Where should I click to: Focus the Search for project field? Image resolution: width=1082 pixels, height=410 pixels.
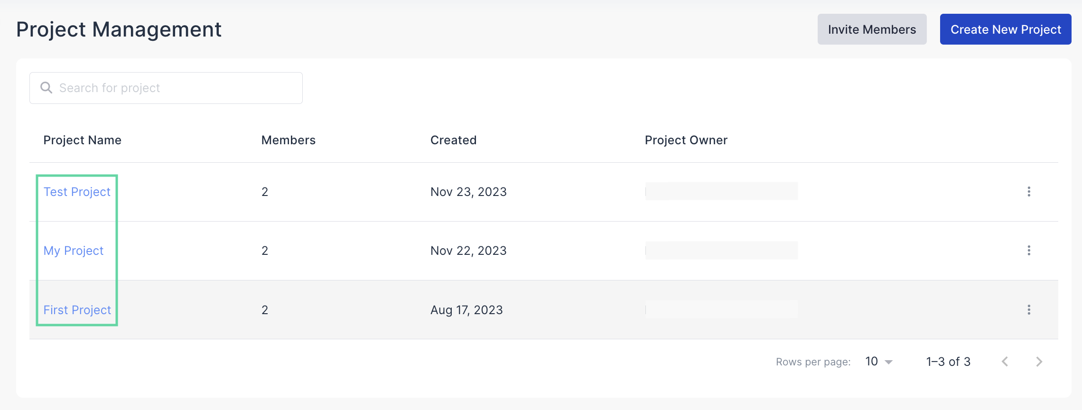176,88
